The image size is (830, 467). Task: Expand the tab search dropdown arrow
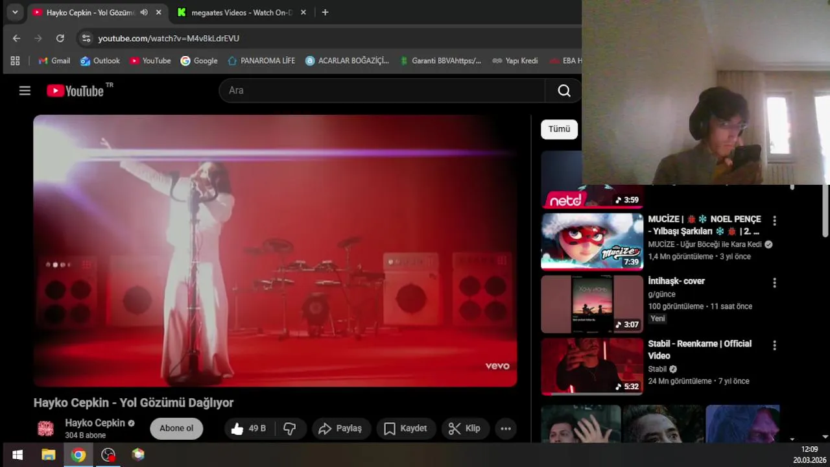click(x=14, y=12)
